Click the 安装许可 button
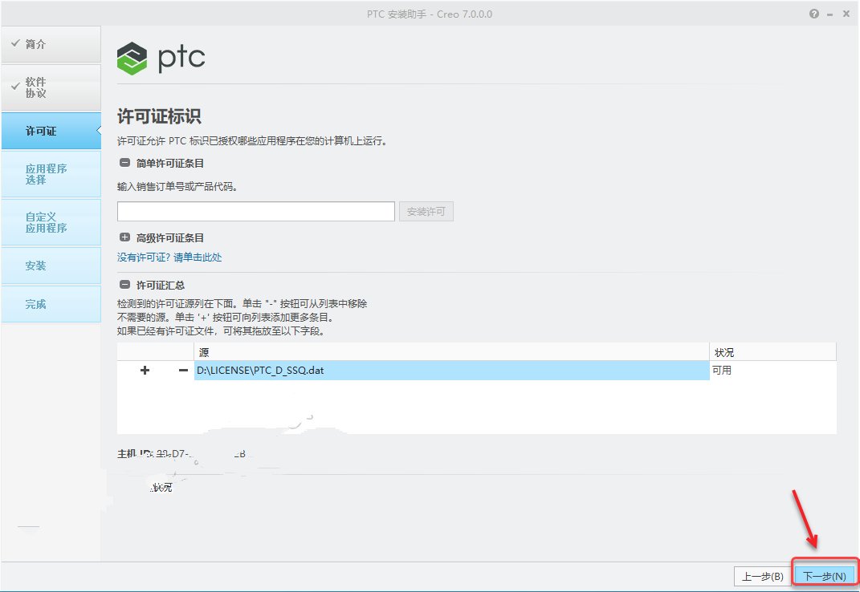This screenshot has width=860, height=592. [426, 212]
